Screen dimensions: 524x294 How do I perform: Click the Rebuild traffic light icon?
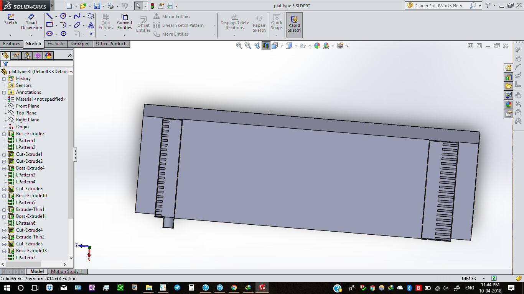(x=152, y=6)
